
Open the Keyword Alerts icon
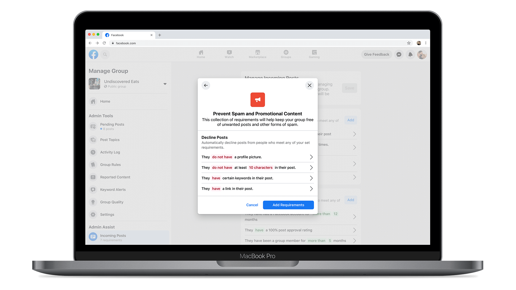(93, 189)
